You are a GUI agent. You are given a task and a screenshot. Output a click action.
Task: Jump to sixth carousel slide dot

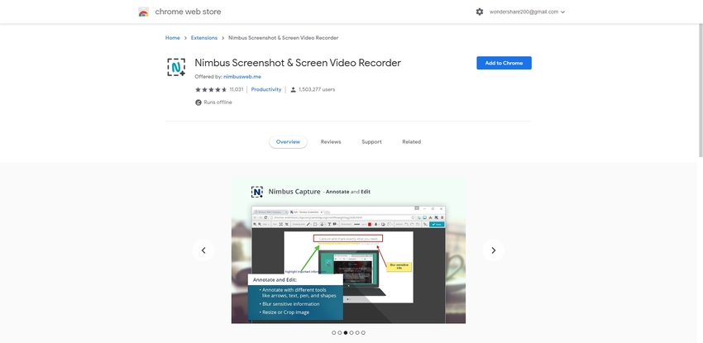(x=363, y=333)
